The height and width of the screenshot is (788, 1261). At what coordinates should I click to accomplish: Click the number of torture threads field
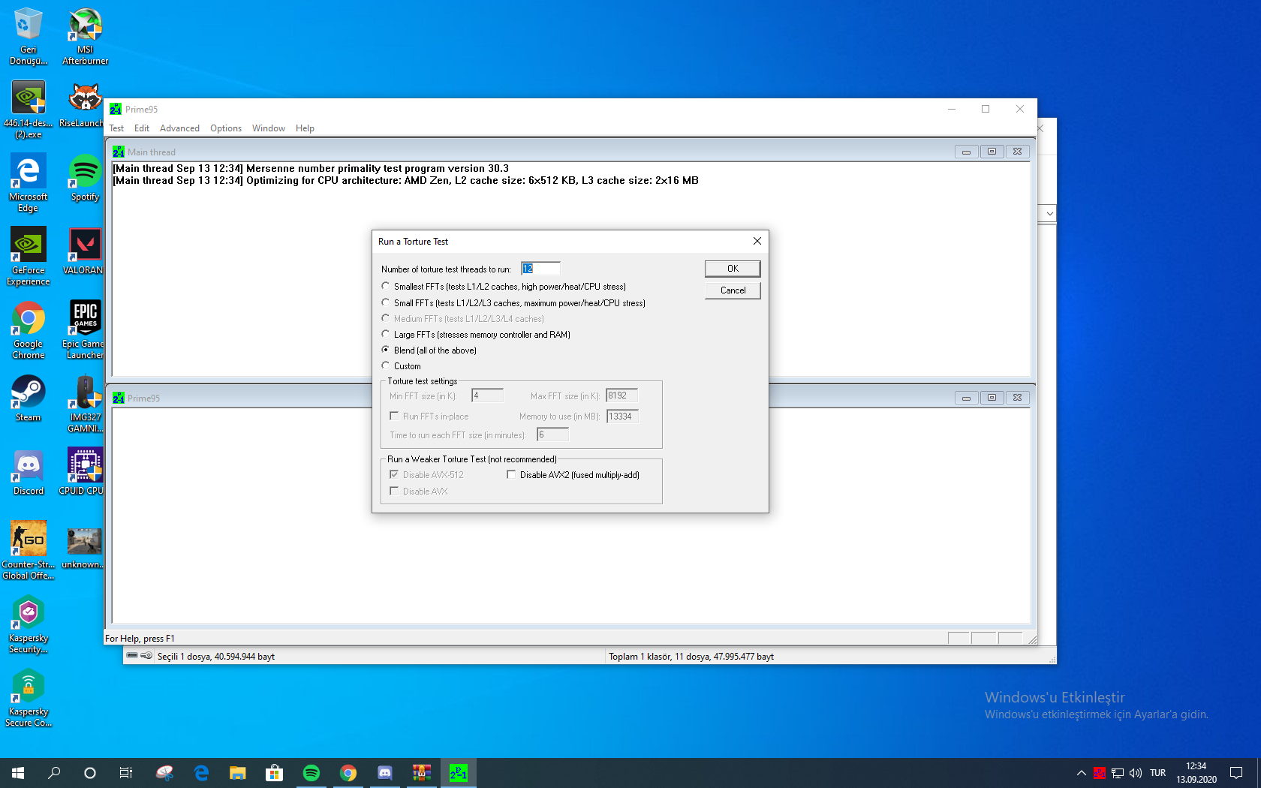click(x=540, y=269)
